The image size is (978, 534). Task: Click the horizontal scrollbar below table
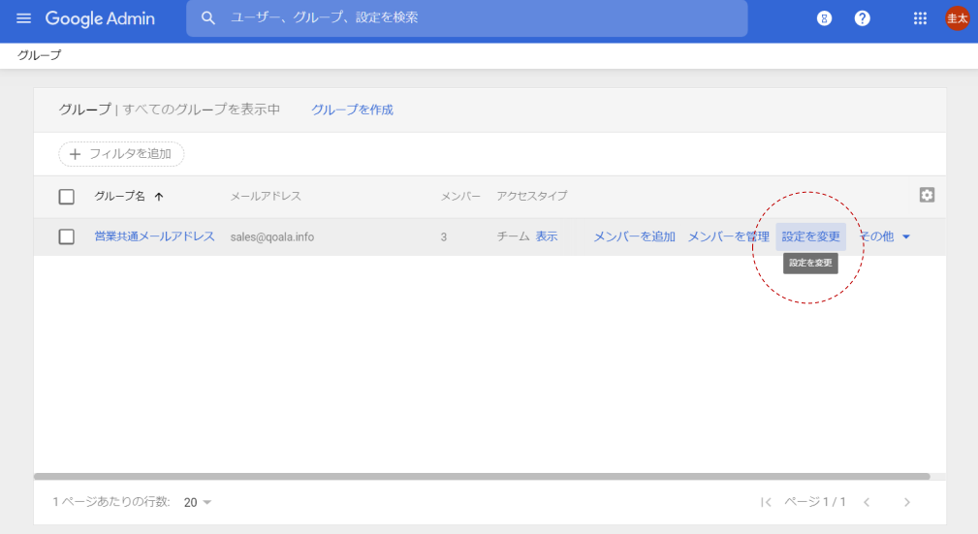pyautogui.click(x=482, y=477)
